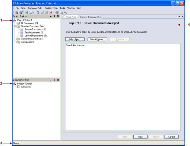Pin the Document Types panel
The width and height of the screenshot is (190, 146).
click(54, 80)
